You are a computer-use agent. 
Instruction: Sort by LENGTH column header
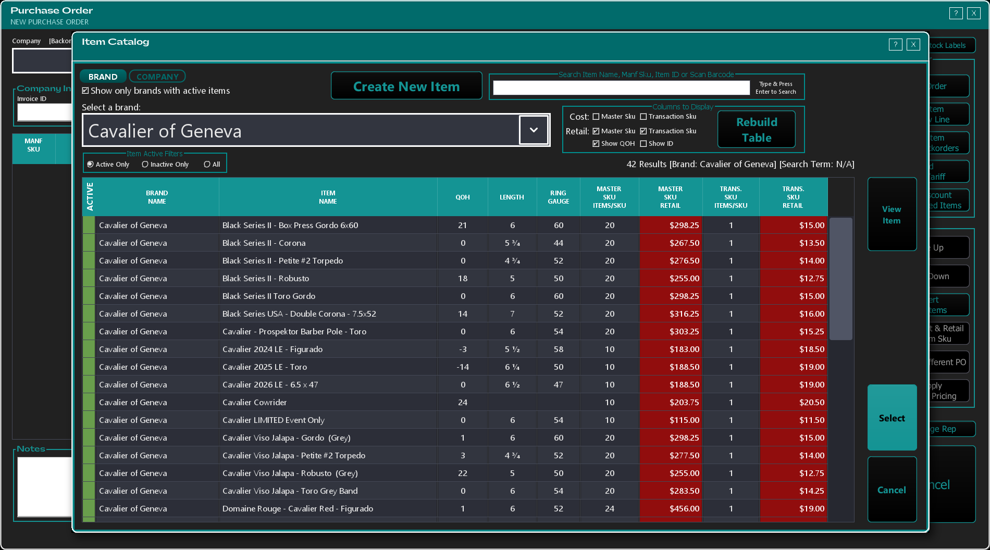[x=512, y=197]
